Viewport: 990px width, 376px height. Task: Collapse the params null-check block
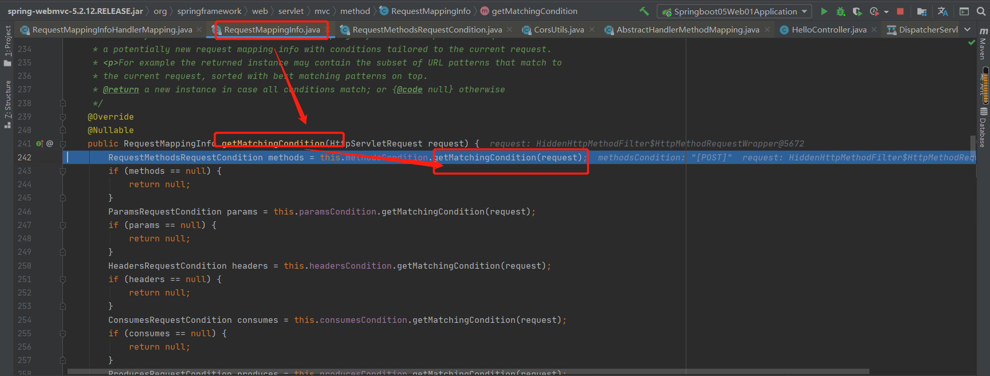point(63,225)
